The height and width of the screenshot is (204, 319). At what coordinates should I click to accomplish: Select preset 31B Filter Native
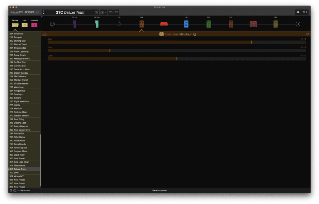pos(24,166)
